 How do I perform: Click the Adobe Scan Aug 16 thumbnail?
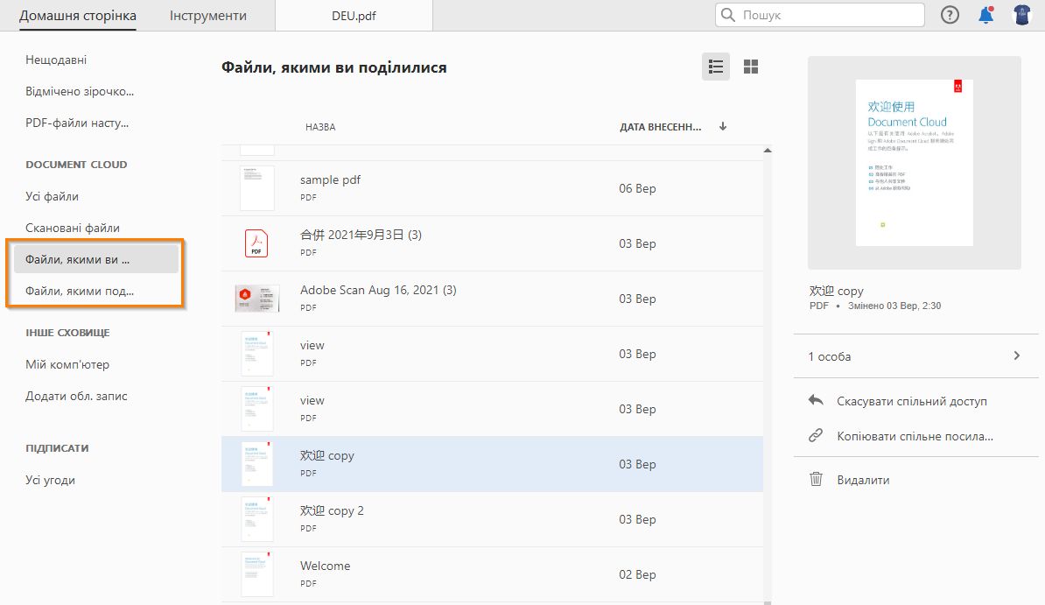[x=256, y=299]
